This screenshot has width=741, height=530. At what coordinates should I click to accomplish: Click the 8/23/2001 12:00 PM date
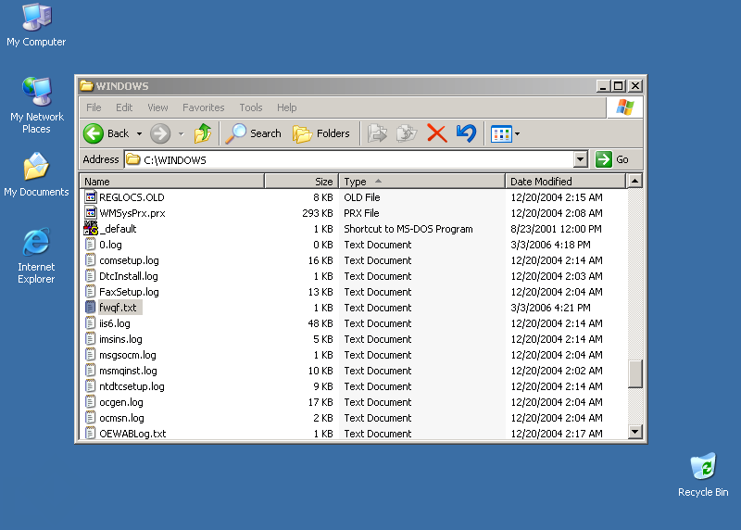click(556, 229)
